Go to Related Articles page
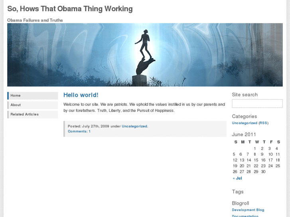The image size is (290, 217). coord(33,115)
